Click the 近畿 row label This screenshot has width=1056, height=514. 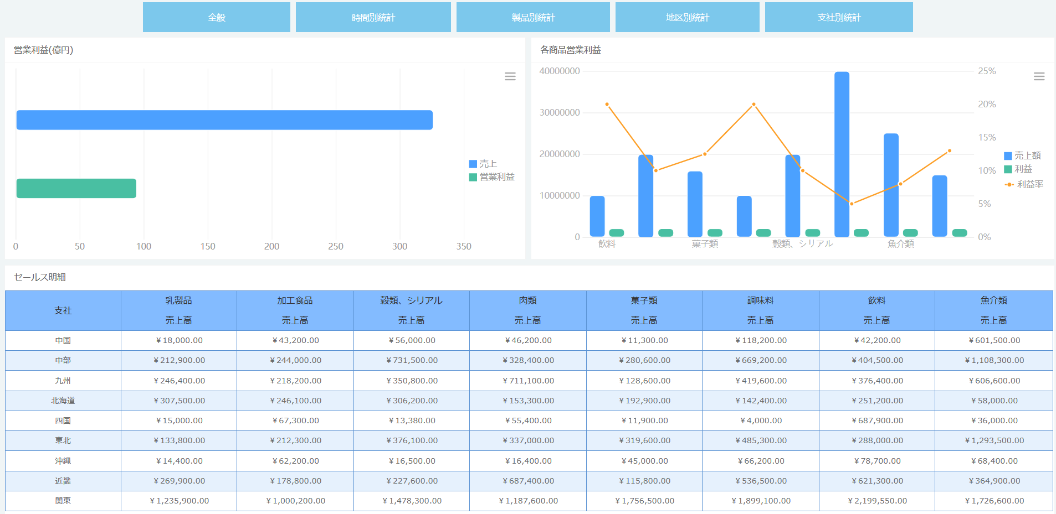click(x=63, y=481)
